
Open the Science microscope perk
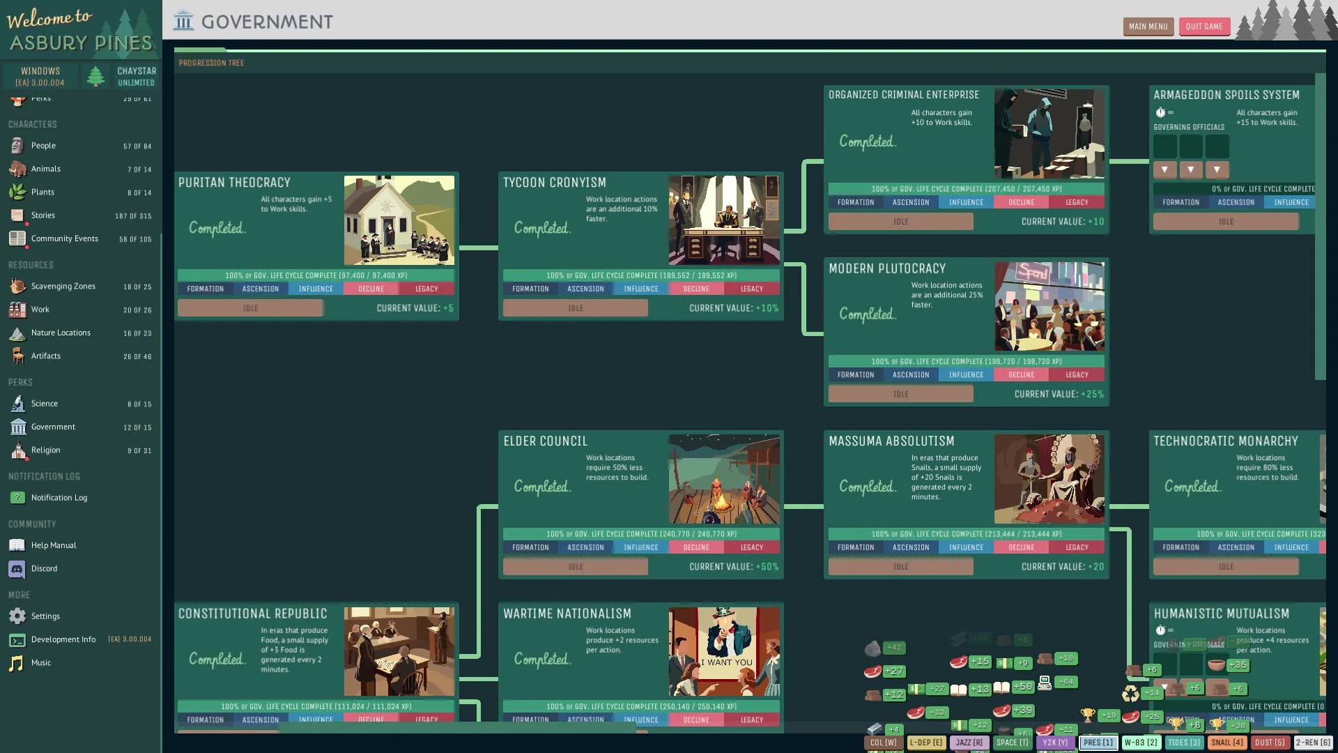point(18,404)
